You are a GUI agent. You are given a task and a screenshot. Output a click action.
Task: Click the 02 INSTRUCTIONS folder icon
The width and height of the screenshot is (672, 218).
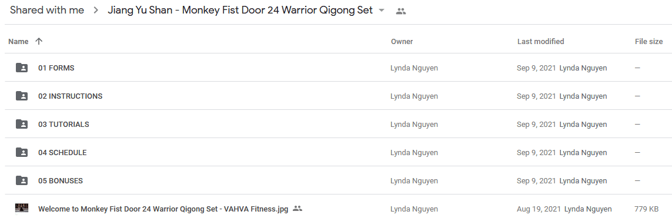coord(22,96)
